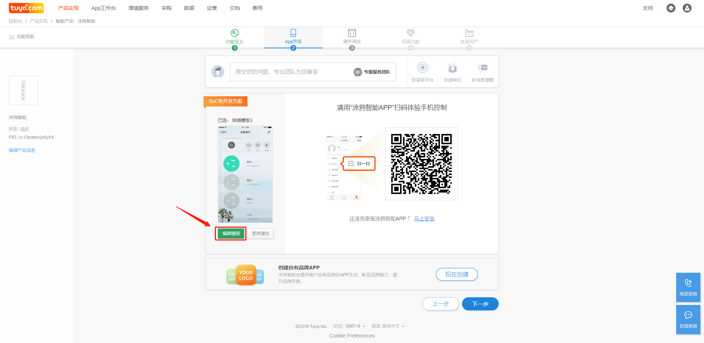Click the 拓展功能 diamond step icon
This screenshot has width=704, height=343.
(411, 33)
